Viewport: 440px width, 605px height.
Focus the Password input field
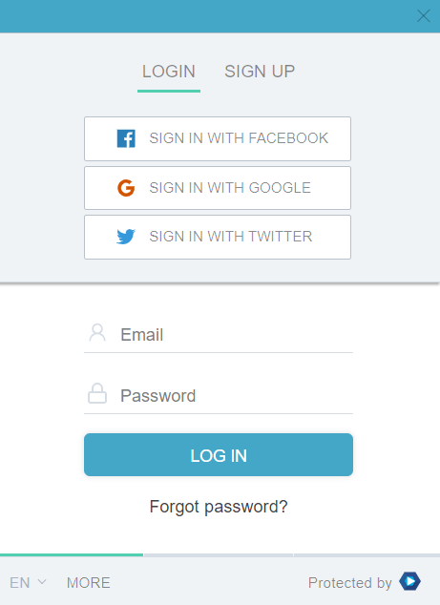tap(219, 395)
